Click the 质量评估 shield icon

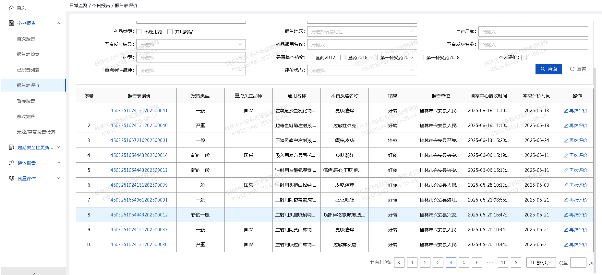(x=12, y=178)
